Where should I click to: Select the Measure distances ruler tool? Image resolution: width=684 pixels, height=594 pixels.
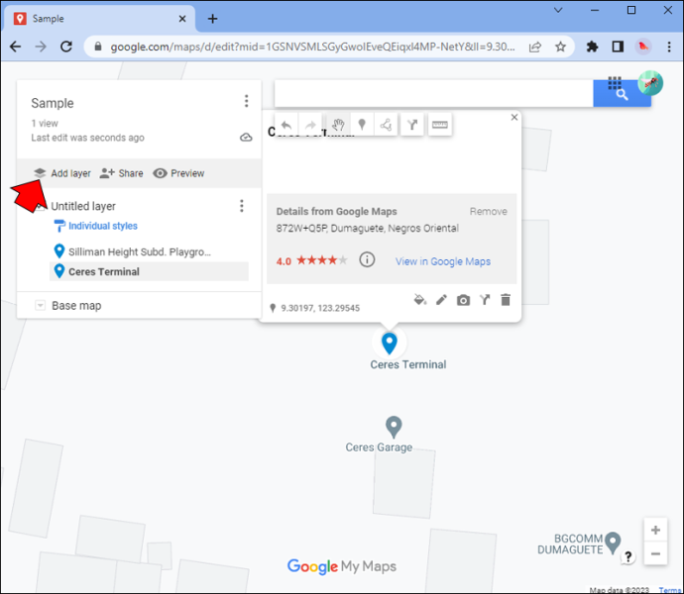coord(439,125)
